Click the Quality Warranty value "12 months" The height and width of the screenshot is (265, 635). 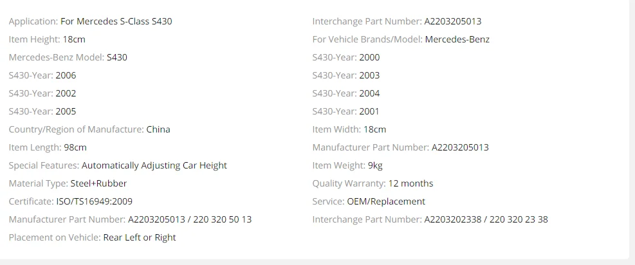tap(411, 183)
